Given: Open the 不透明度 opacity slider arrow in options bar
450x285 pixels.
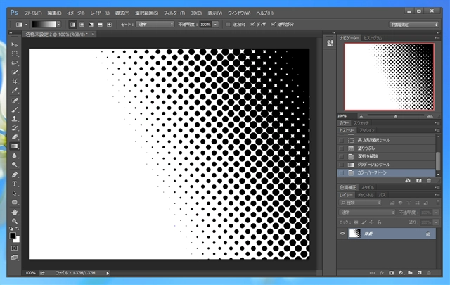Looking at the screenshot, I should (216, 25).
